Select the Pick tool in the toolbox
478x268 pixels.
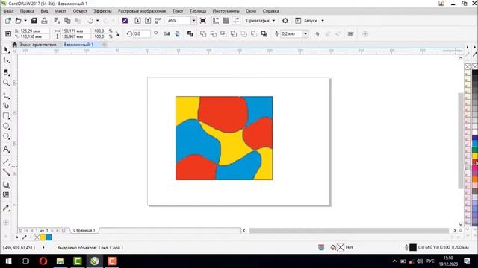(x=6, y=50)
